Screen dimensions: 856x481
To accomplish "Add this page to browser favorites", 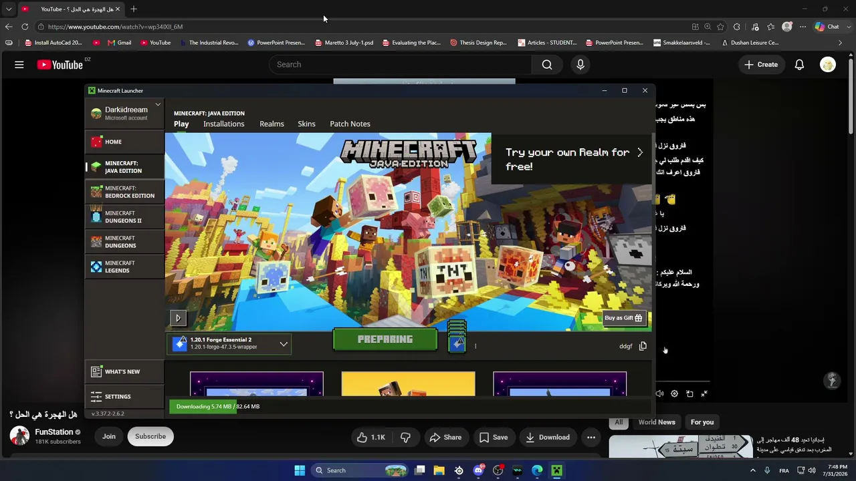I will pyautogui.click(x=720, y=27).
